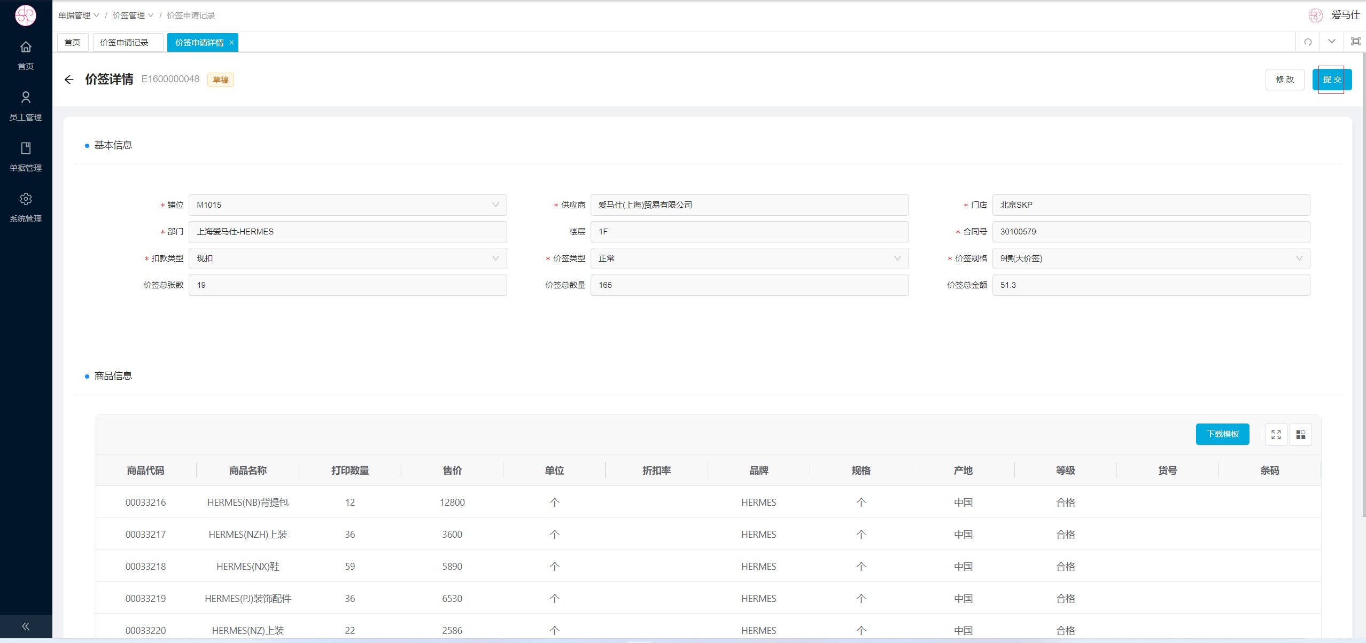Click the print quantity cell 59
This screenshot has width=1366, height=643.
point(350,567)
